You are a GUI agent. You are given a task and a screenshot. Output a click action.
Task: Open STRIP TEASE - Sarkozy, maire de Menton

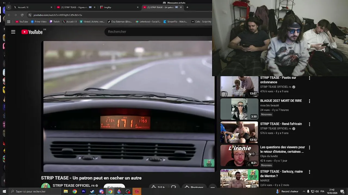point(281,174)
